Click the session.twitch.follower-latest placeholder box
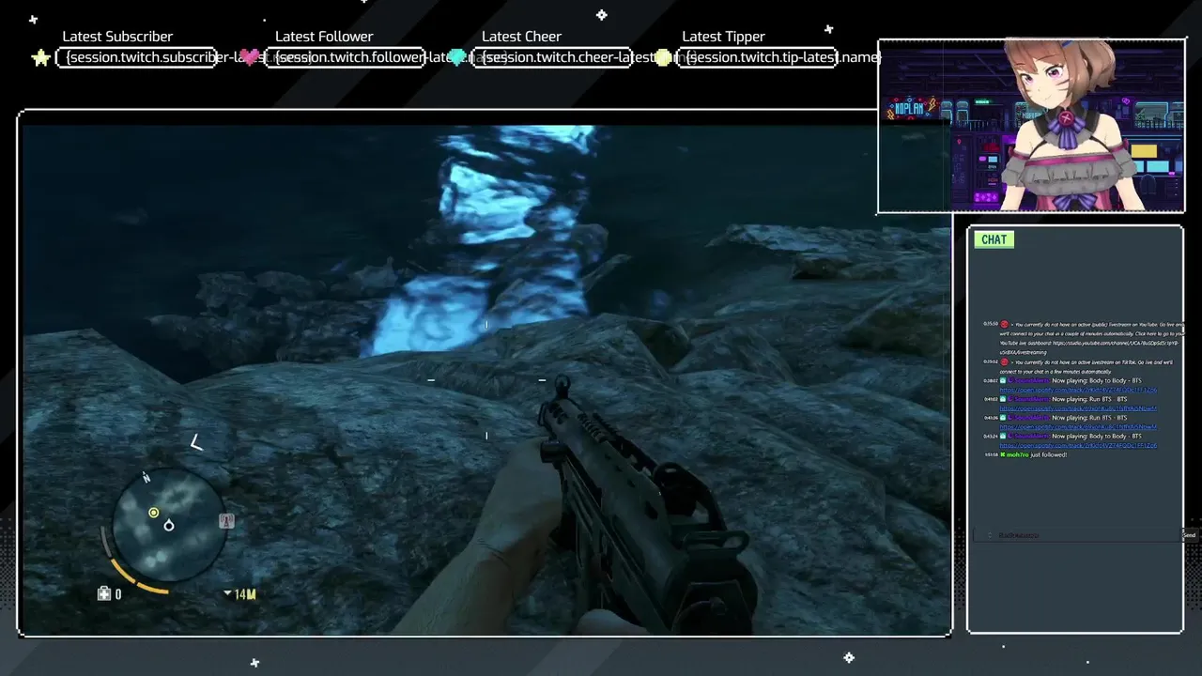 [346, 58]
